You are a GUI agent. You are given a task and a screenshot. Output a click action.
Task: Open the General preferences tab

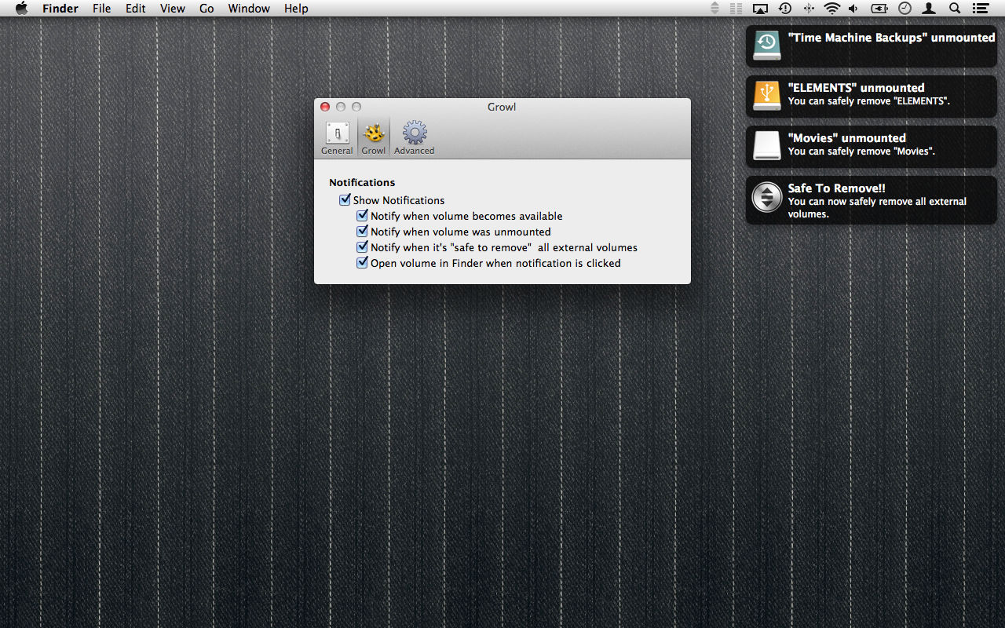click(337, 138)
